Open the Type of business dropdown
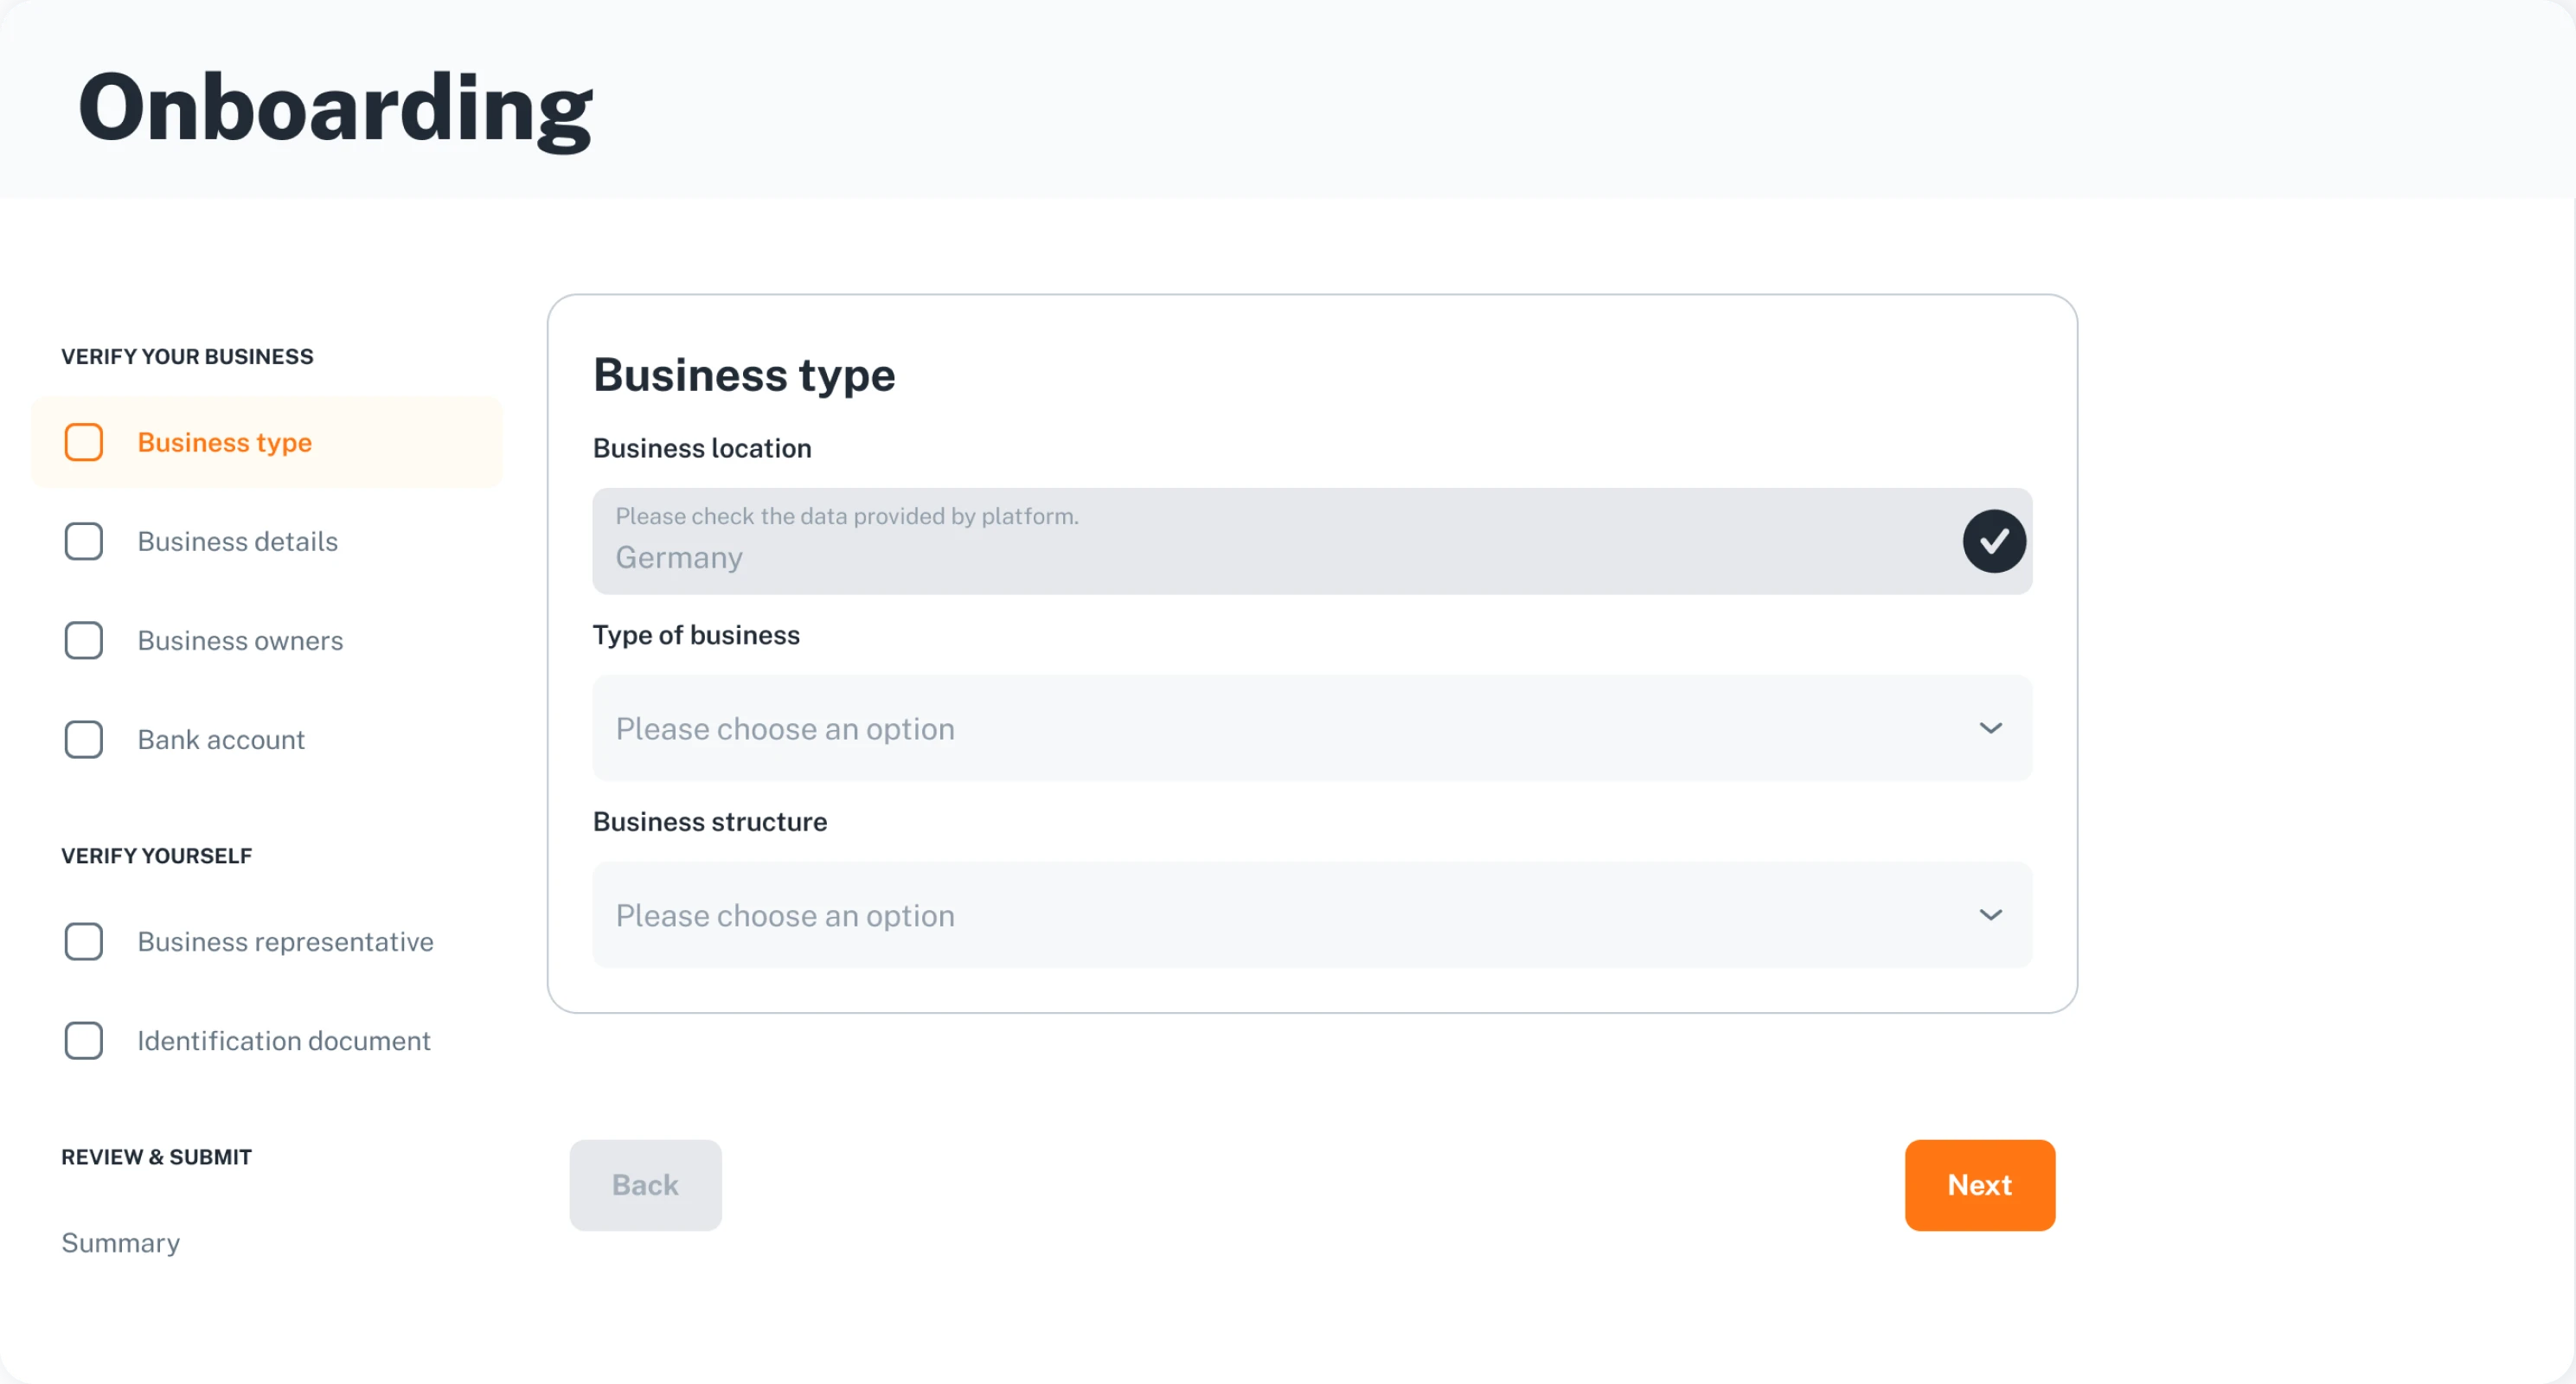The image size is (2576, 1384). pos(1312,728)
